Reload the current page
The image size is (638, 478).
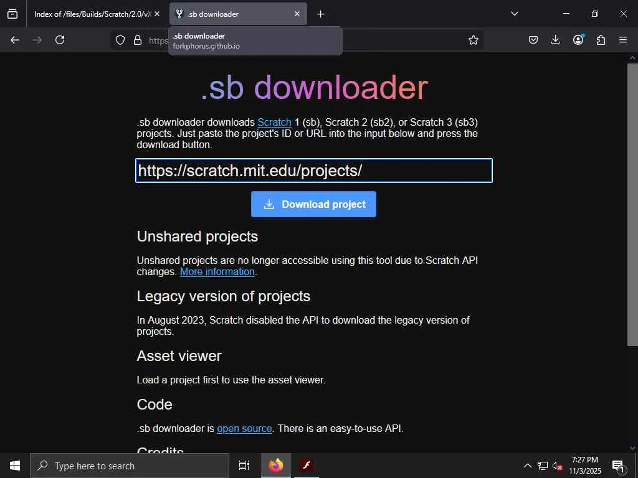pyautogui.click(x=60, y=40)
